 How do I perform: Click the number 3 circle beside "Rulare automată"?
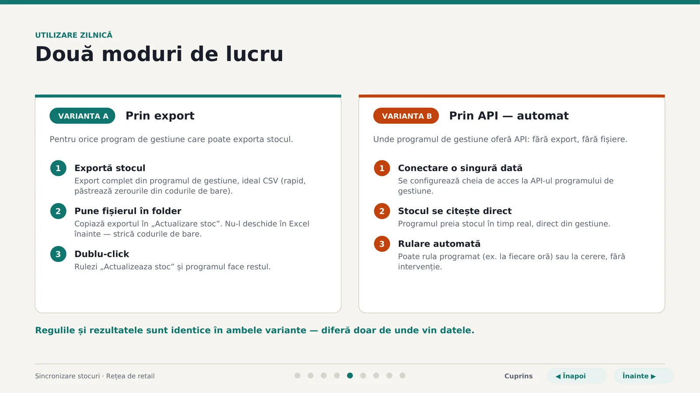(x=382, y=244)
